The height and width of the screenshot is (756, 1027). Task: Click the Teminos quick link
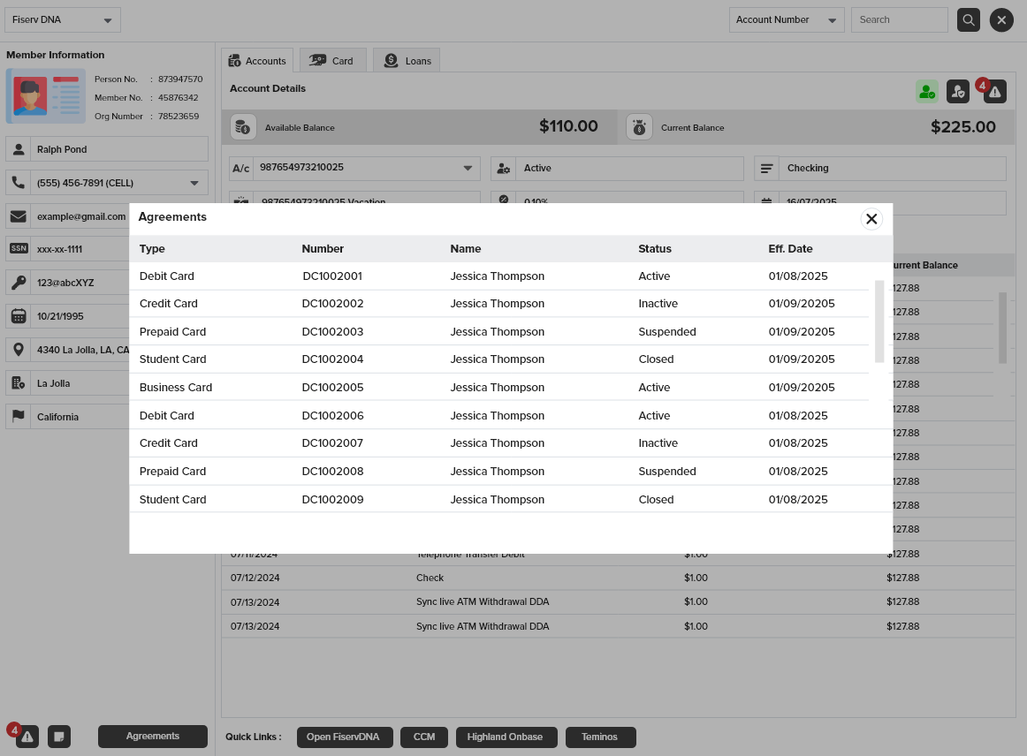click(600, 737)
